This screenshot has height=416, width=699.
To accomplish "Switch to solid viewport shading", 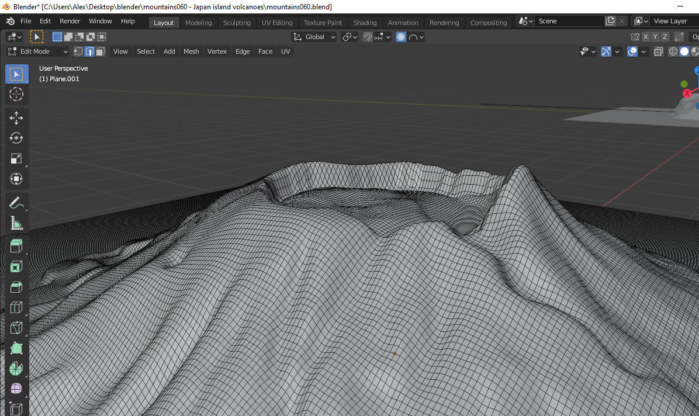I will pyautogui.click(x=684, y=52).
